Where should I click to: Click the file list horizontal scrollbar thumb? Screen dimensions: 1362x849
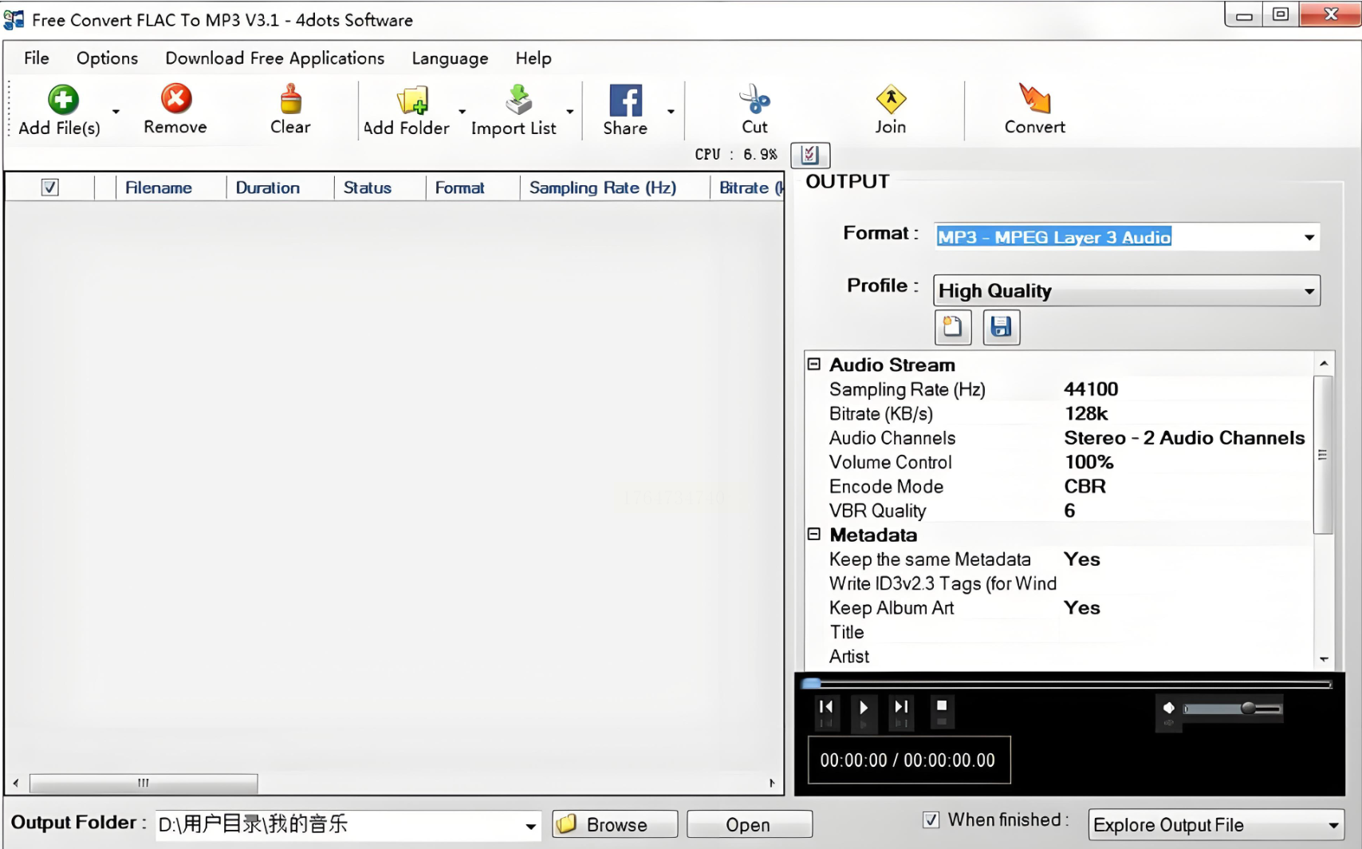point(144,783)
